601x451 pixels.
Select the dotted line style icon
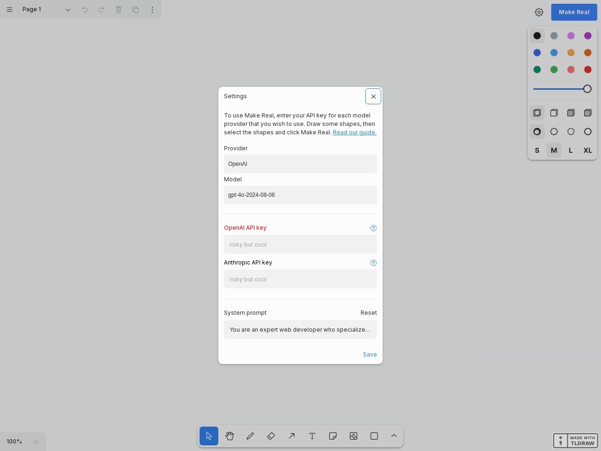(571, 132)
